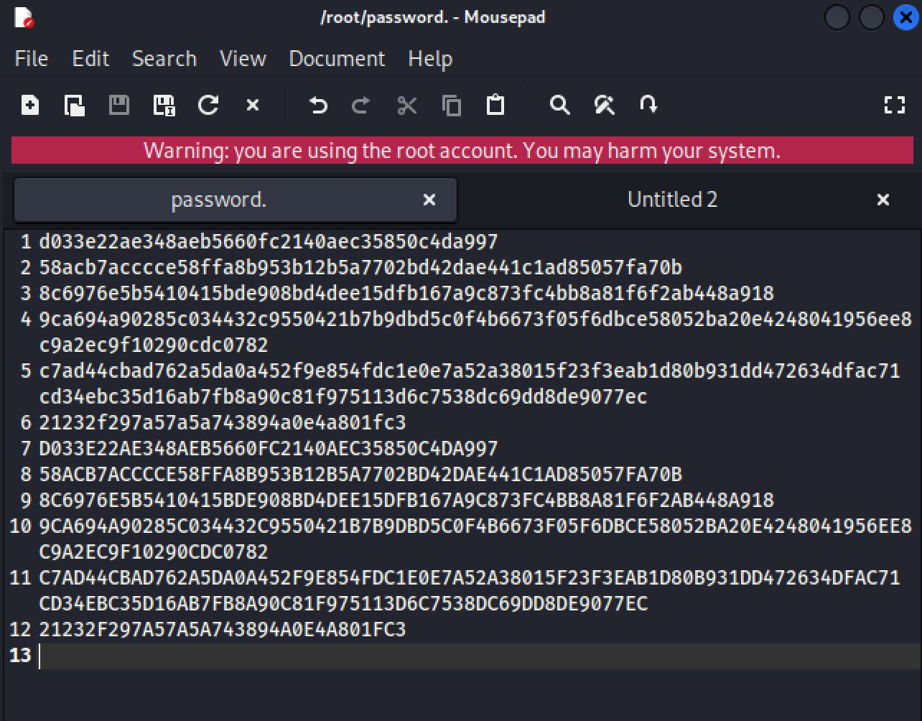The image size is (922, 721).
Task: Paste from clipboard using toolbar icon
Action: coord(495,106)
